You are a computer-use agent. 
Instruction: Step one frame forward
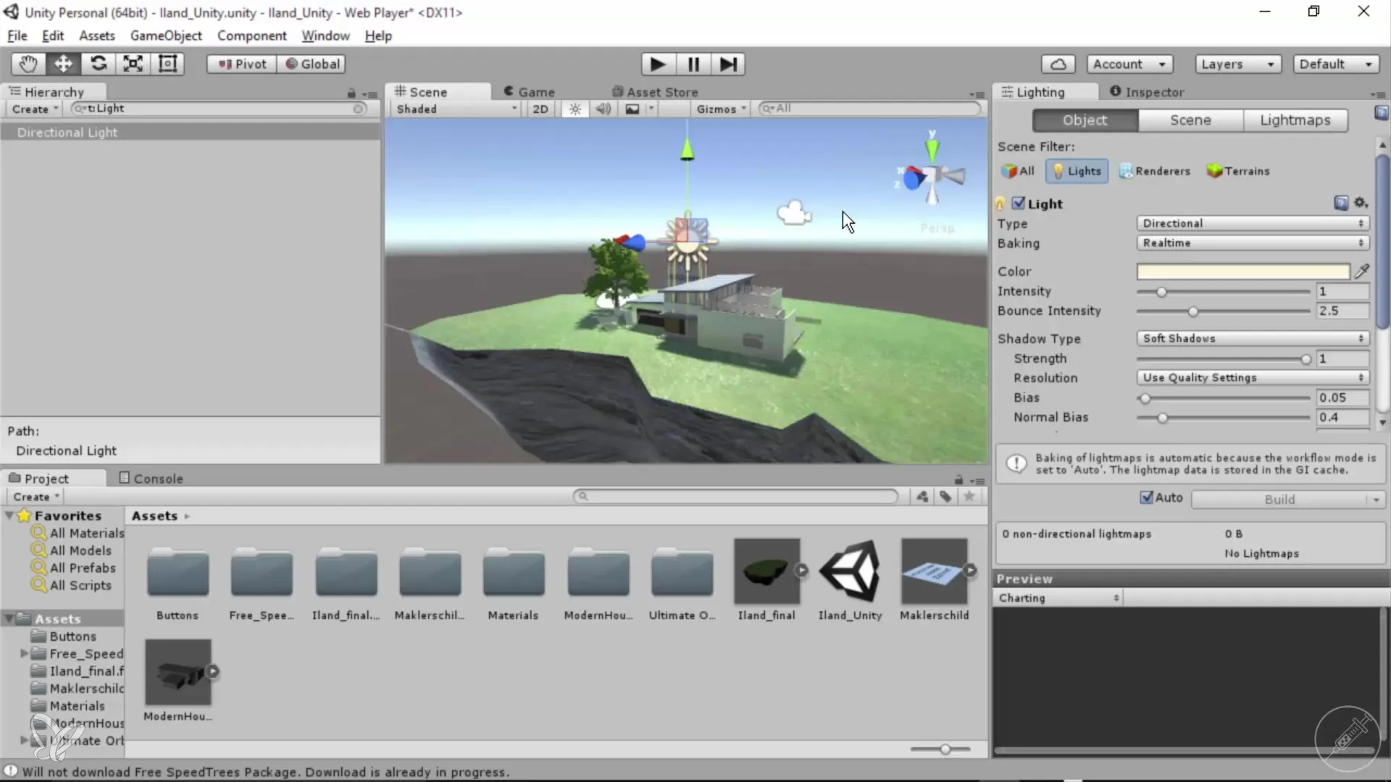coord(728,64)
